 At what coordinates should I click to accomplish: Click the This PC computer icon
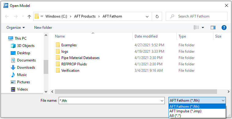[11, 38]
